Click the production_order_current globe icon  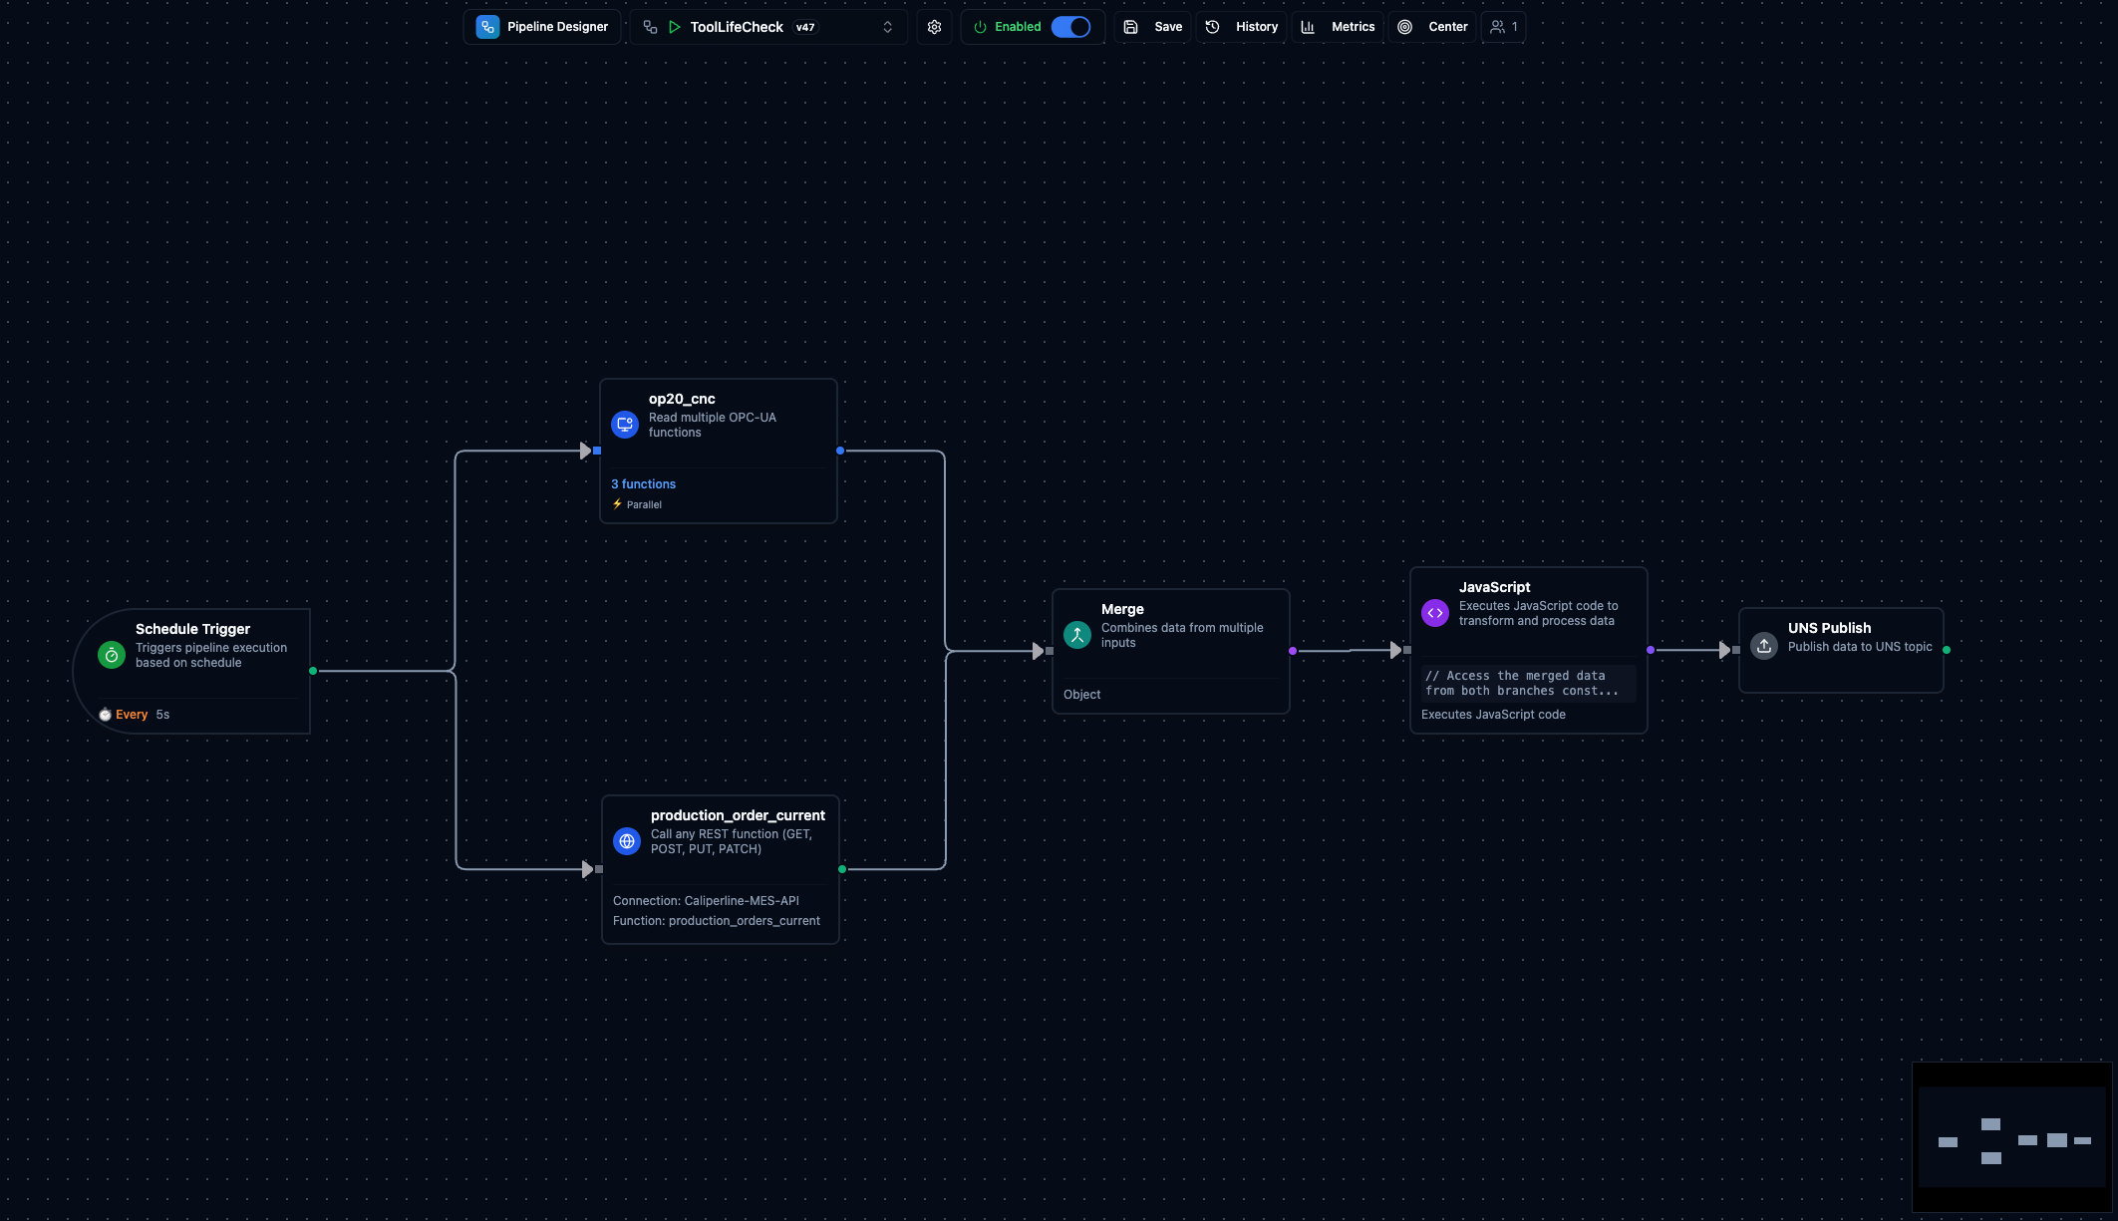[x=627, y=841]
